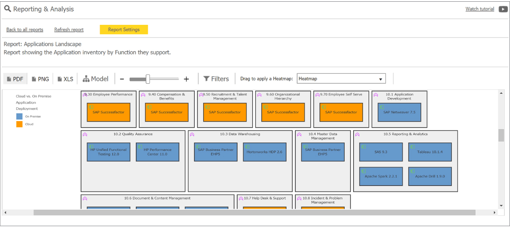
Task: Collapse the 9.40 Compensation & Benefits chevron
Action: click(143, 95)
